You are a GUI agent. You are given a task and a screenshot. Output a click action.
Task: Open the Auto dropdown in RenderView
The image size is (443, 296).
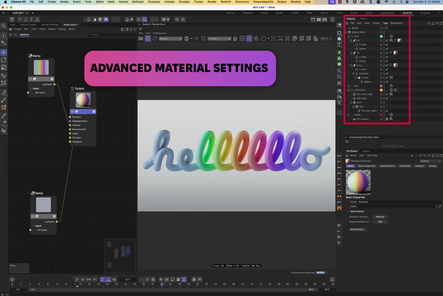pyautogui.click(x=219, y=39)
